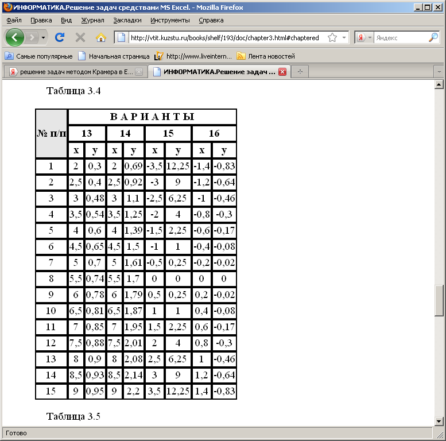Open the Справка menu
The height and width of the screenshot is (441, 446).
coord(211,21)
